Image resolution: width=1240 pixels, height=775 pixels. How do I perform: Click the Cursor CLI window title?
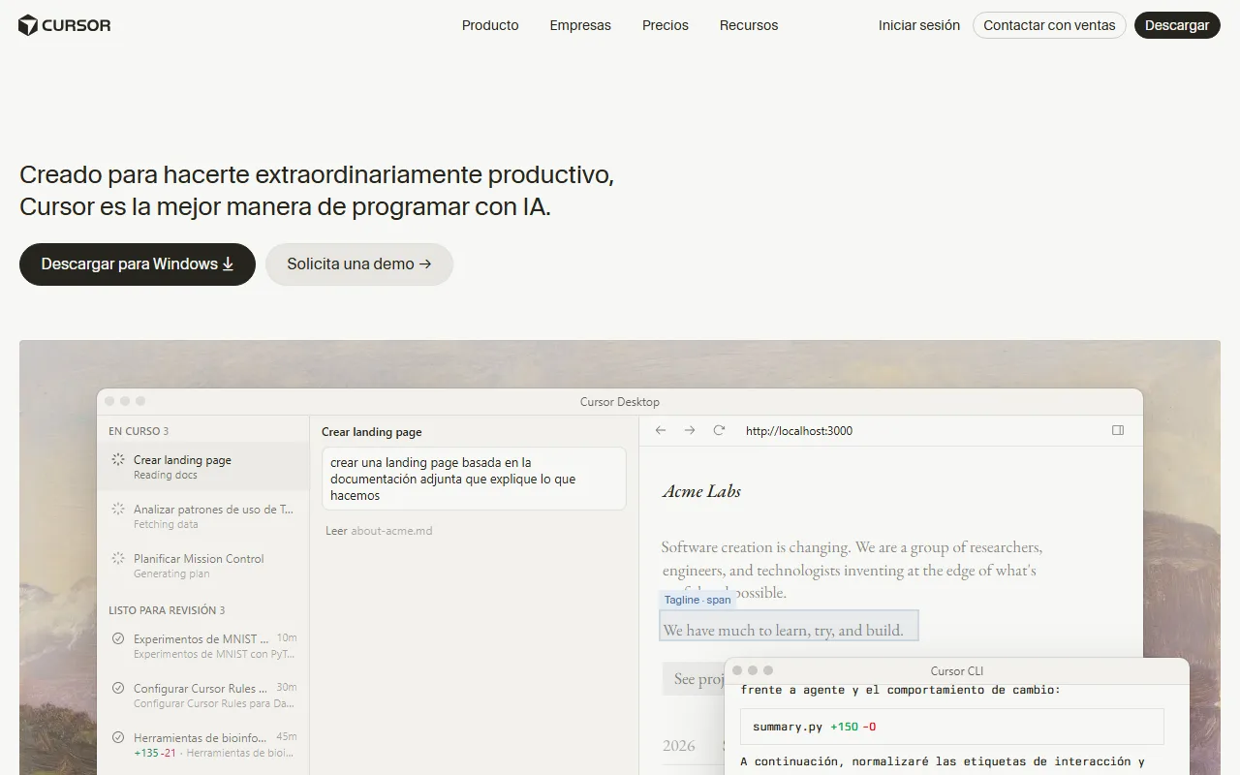point(957,671)
